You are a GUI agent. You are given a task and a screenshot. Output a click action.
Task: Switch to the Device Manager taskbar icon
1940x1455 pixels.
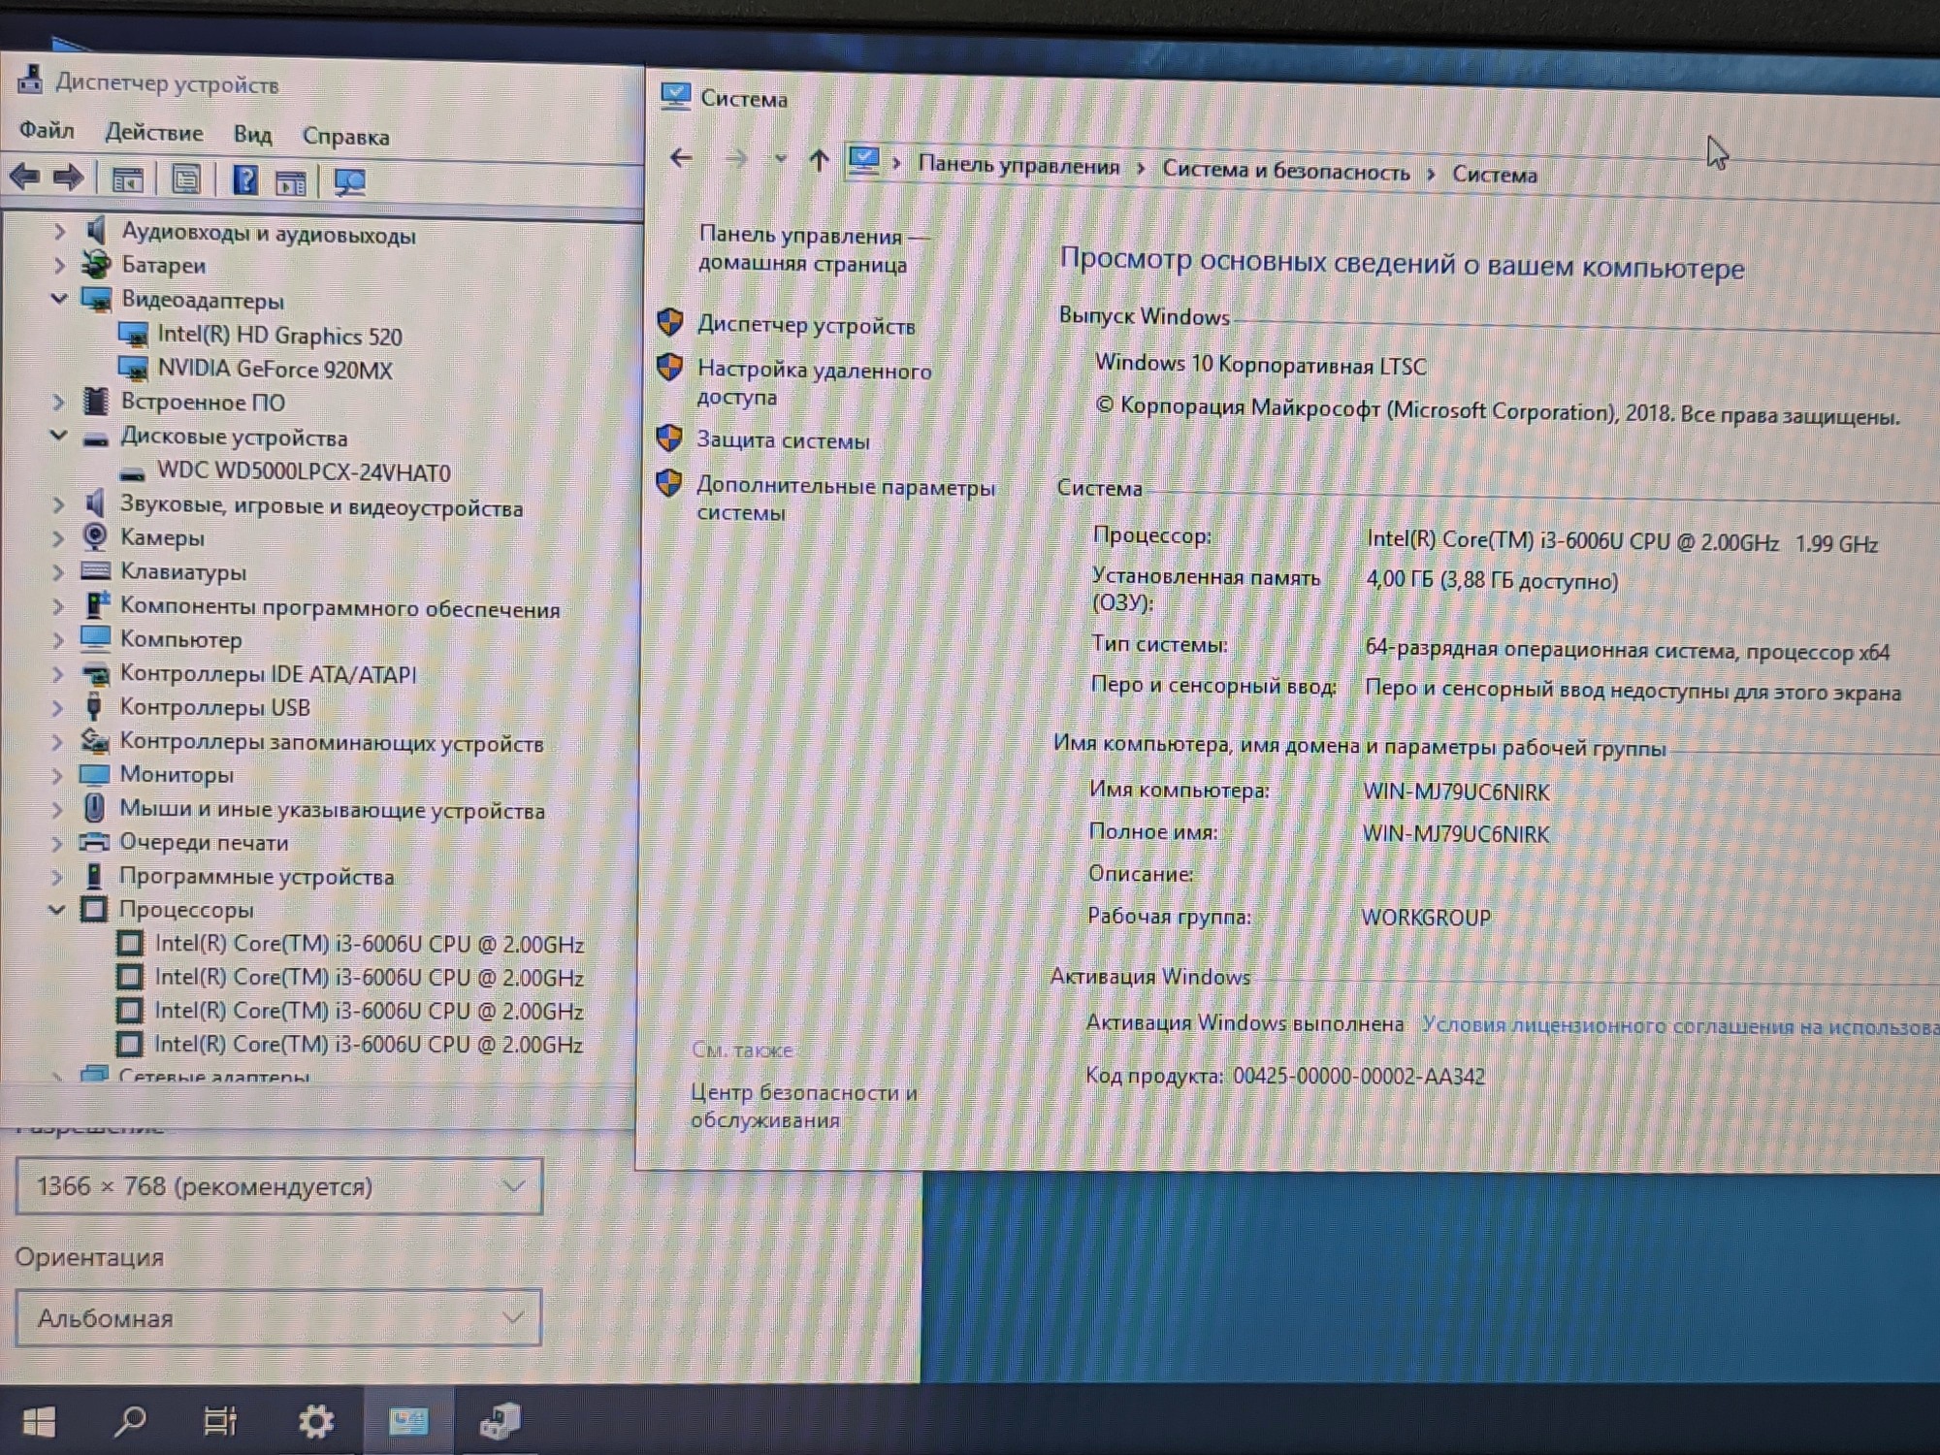[501, 1422]
